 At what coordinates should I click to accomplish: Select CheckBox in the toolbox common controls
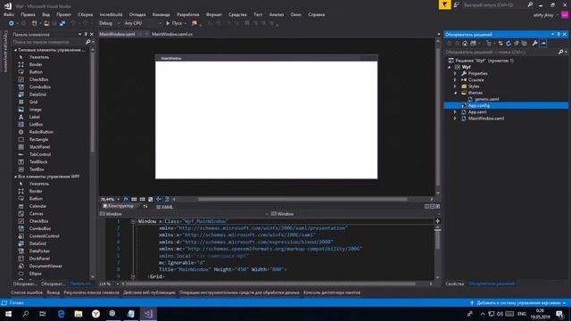[x=38, y=79]
